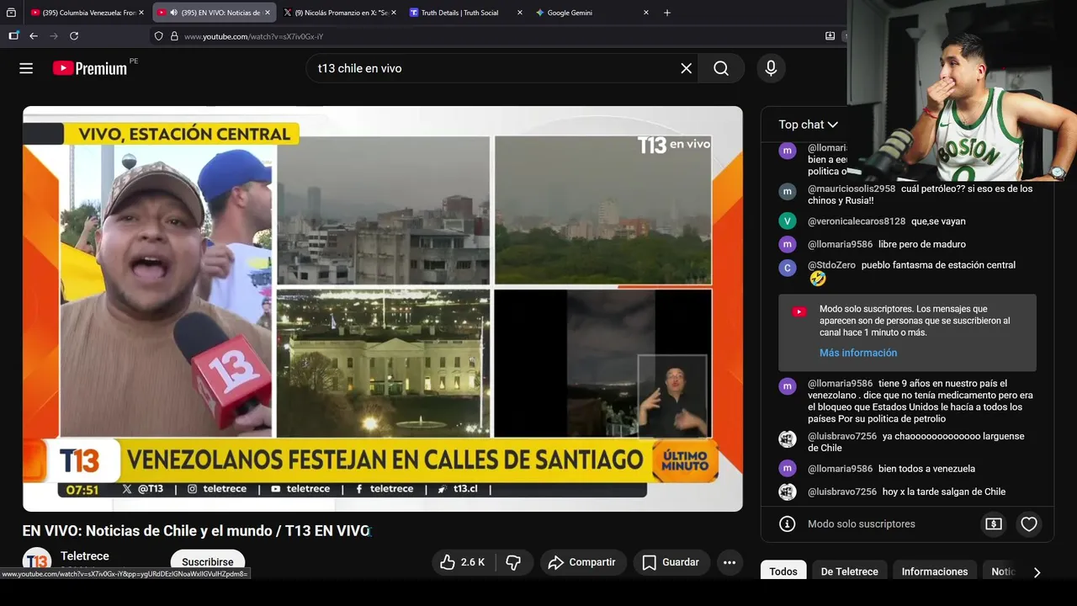Like the video, 2.6 K
Viewport: 1077px width, 606px height.
463,562
